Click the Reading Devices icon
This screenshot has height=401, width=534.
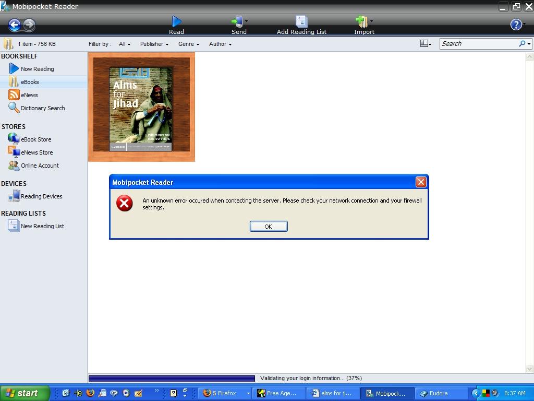pos(14,196)
